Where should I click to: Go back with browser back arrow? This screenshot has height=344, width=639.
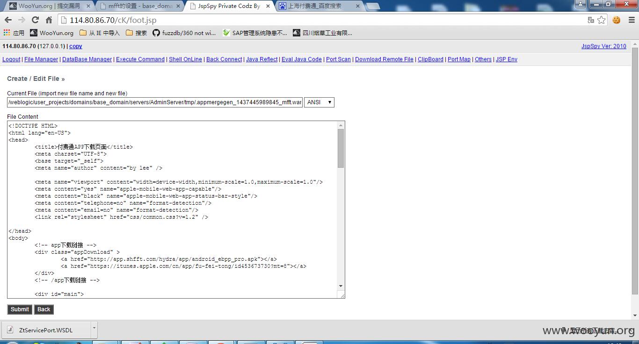pos(8,20)
